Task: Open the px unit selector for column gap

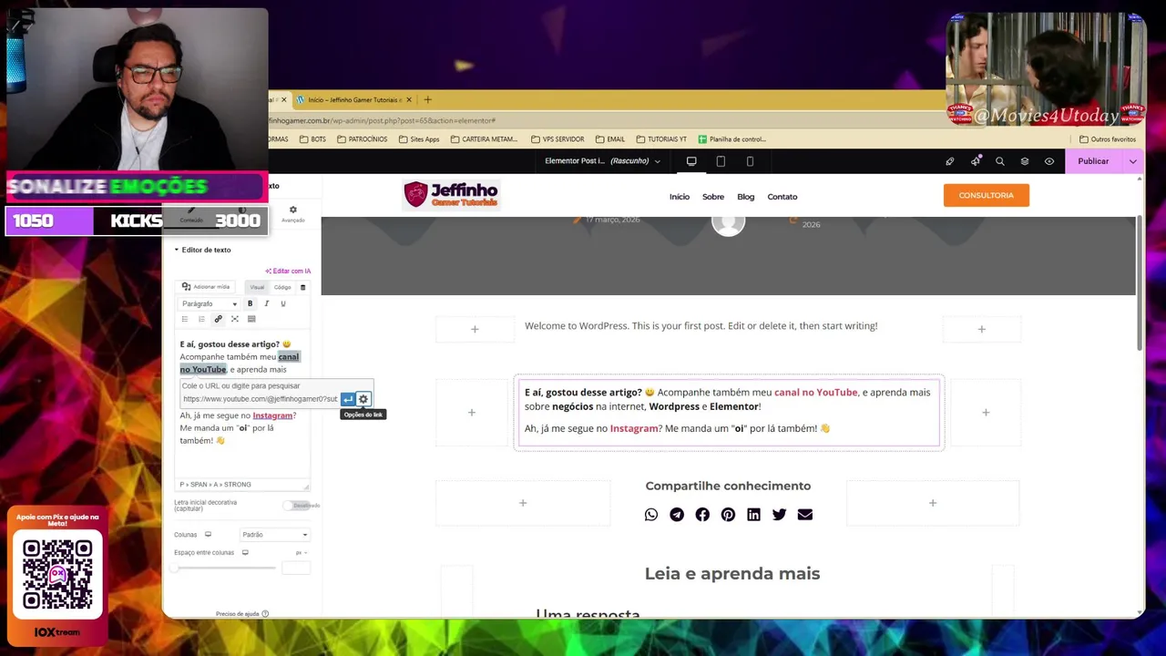Action: tap(301, 552)
